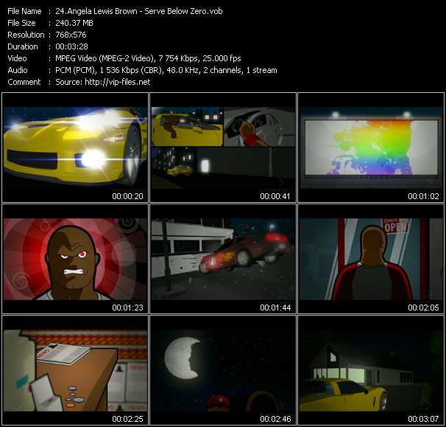
Task: Open the angry red-eyed man thumbnail at 00:01:23
Action: (x=75, y=259)
